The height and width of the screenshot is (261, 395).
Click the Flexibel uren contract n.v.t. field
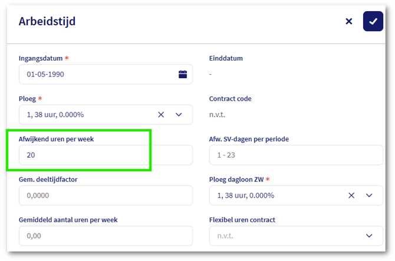point(283,236)
